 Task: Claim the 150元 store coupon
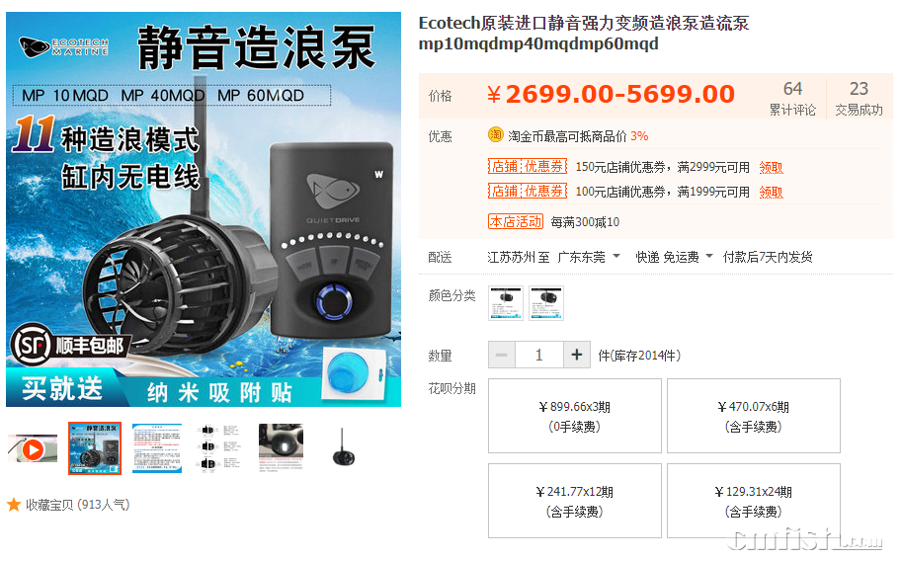pyautogui.click(x=771, y=168)
